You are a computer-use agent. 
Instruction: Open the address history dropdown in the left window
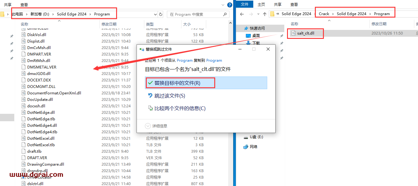[x=155, y=14]
